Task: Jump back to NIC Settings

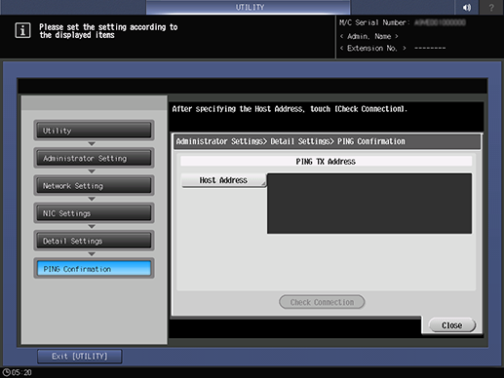Action: point(94,213)
